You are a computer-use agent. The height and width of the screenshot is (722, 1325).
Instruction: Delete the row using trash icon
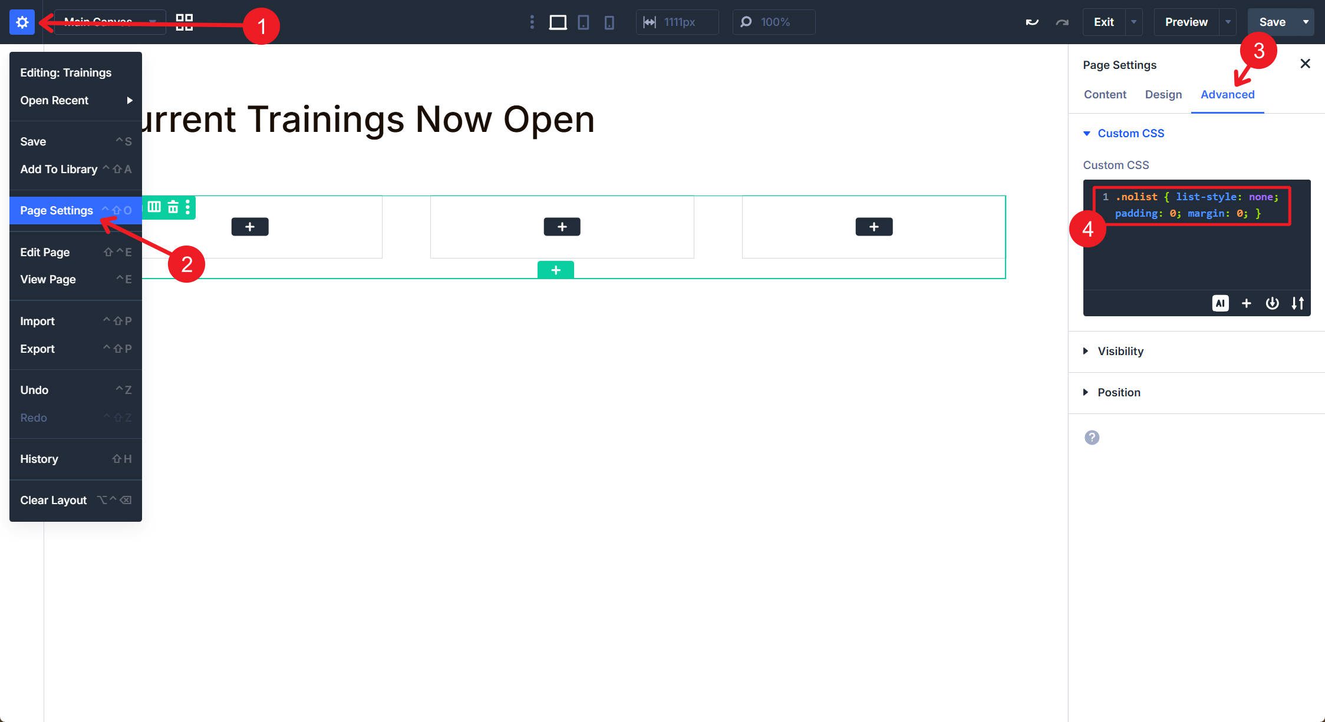tap(173, 207)
